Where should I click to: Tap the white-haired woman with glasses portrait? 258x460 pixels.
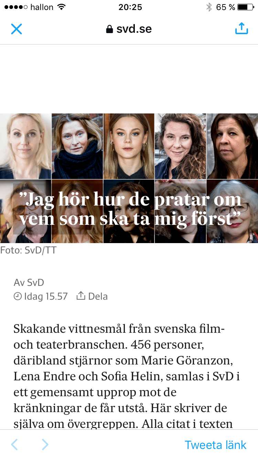coord(232,211)
